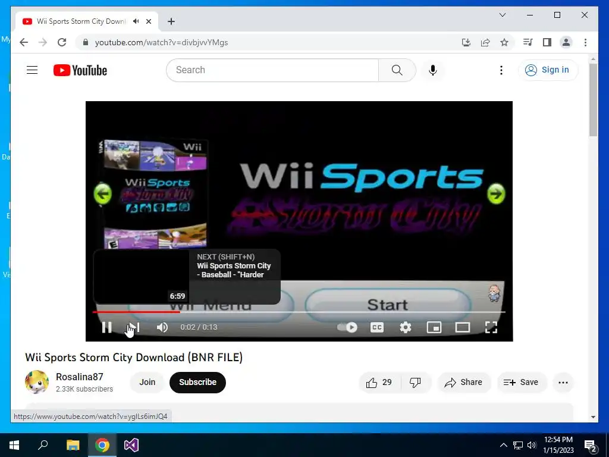Screen dimensions: 609x457
Task: Switch to miniplayer mode
Action: 434,327
